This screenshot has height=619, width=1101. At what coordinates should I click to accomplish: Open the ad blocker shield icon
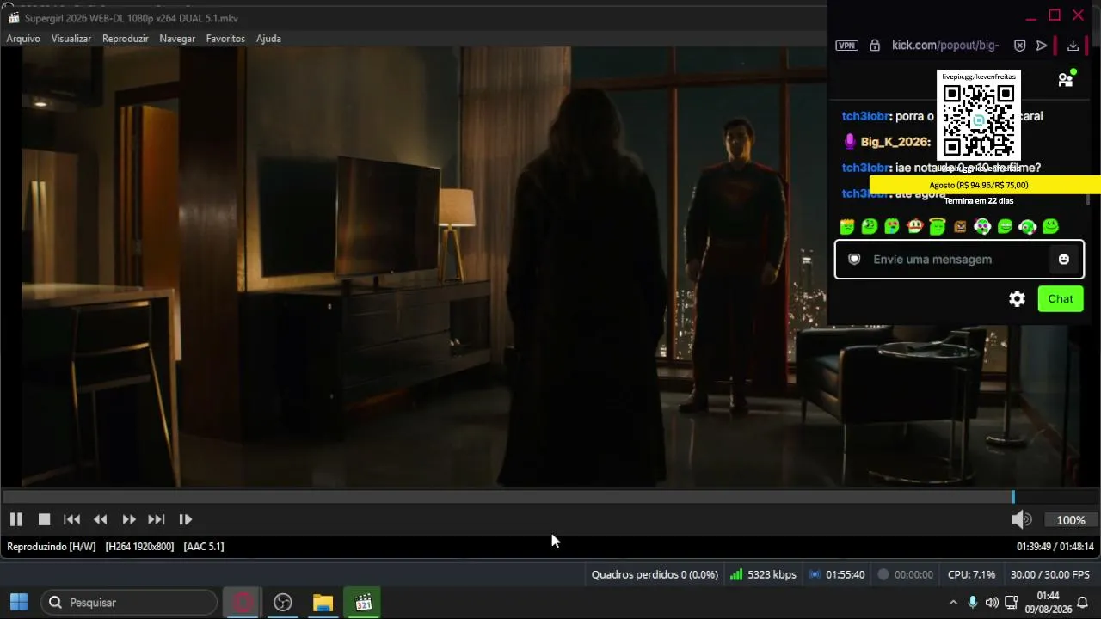[x=1019, y=46]
